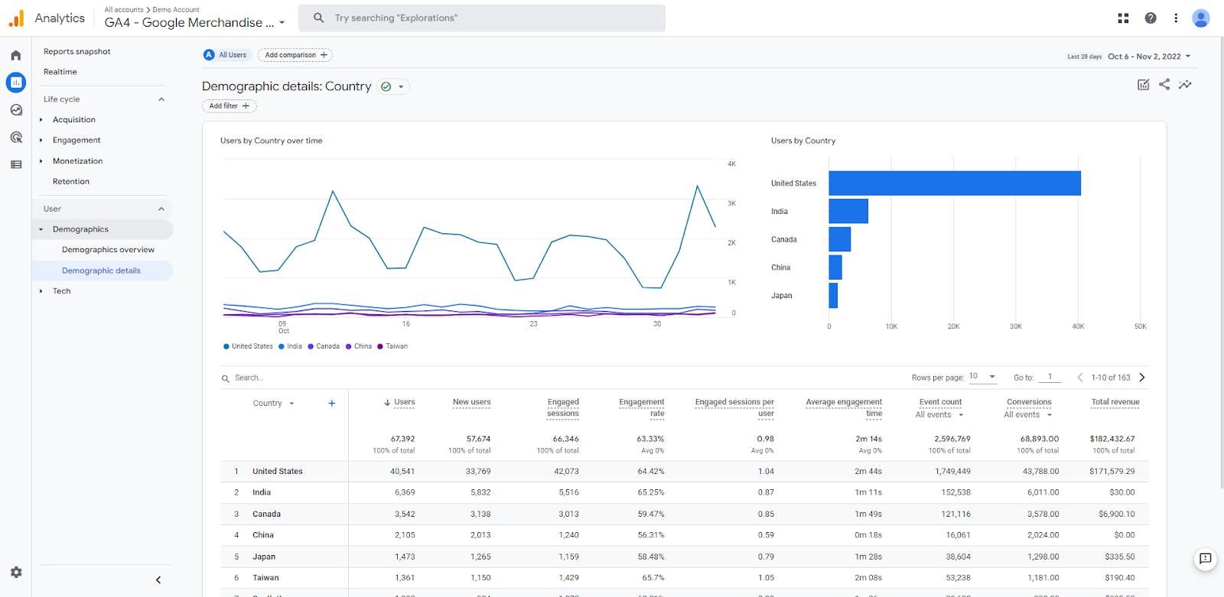Click the United States bar in chart
Image resolution: width=1224 pixels, height=597 pixels.
[x=955, y=183]
